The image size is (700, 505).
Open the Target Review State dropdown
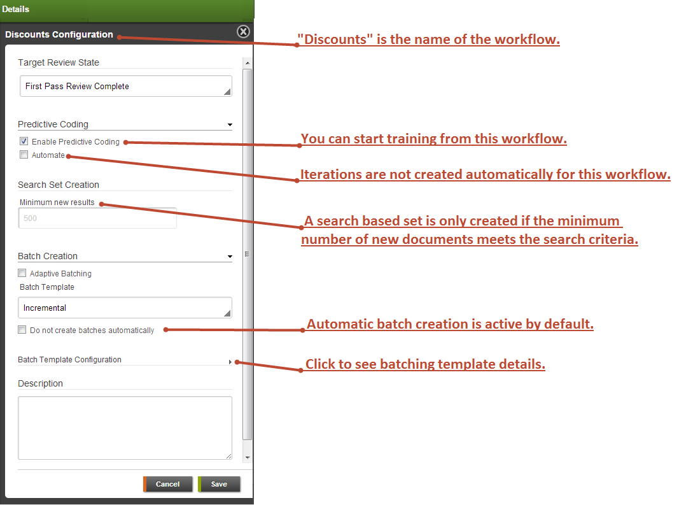click(125, 86)
